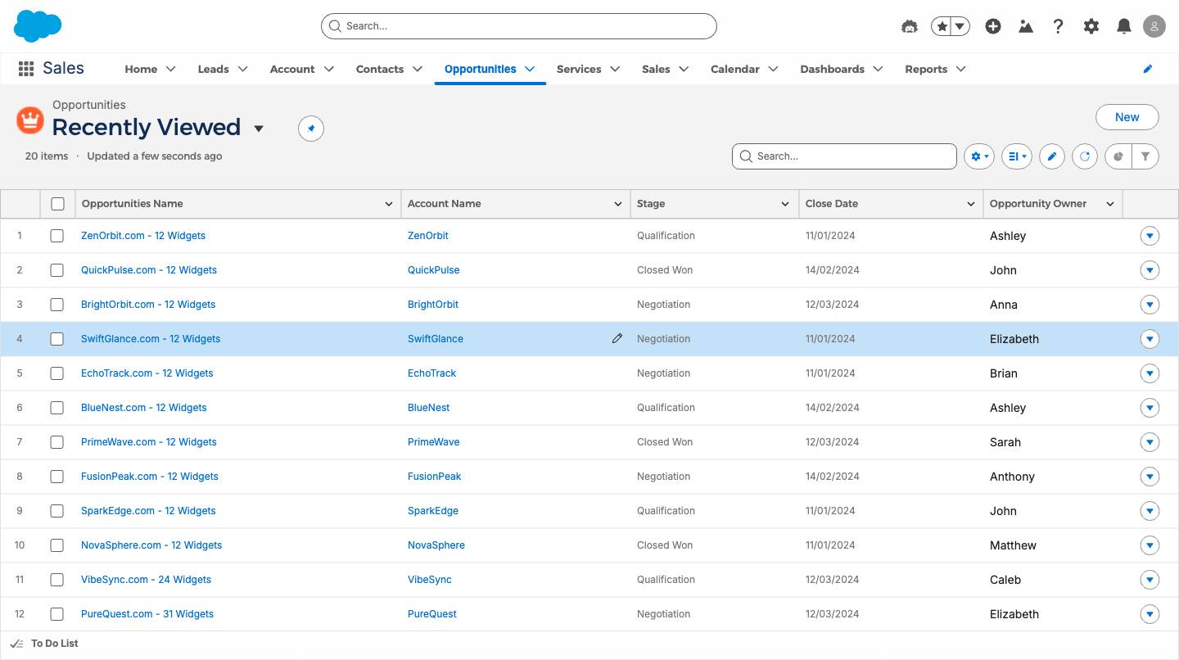Open row actions for QuickPulse.com opportunity

pyautogui.click(x=1150, y=270)
